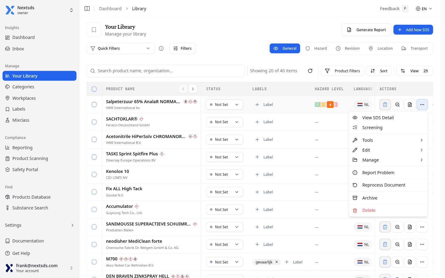Open the Product Filters button

pos(342,71)
